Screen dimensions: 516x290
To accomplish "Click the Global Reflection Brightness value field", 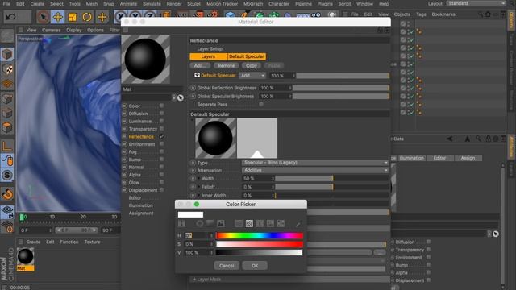I will point(274,88).
